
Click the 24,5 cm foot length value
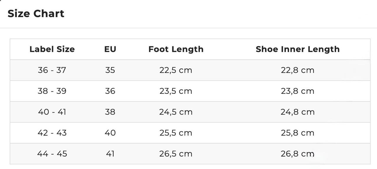176,112
